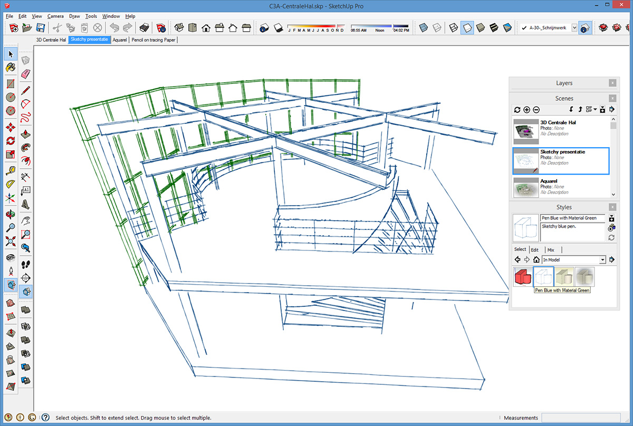Activate the red Line pencil tool
This screenshot has height=426, width=633.
pos(25,90)
